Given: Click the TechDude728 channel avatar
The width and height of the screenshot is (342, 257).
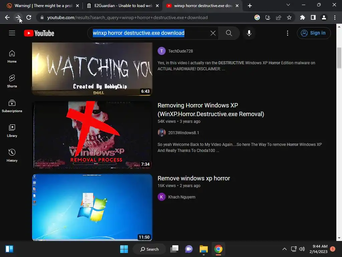Looking at the screenshot, I should (x=162, y=51).
